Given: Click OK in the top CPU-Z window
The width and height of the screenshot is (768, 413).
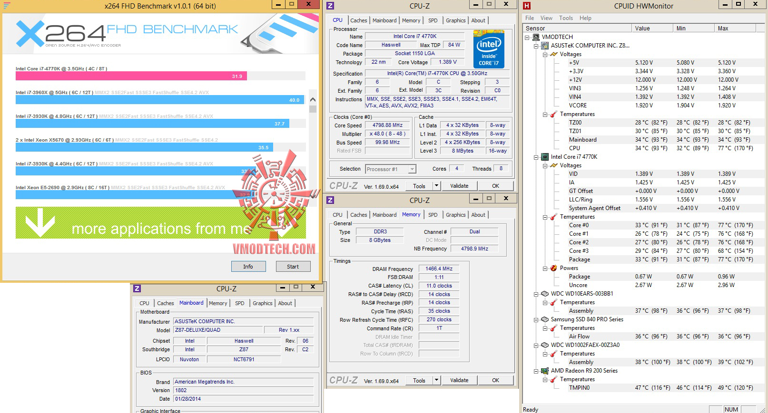Looking at the screenshot, I should pos(495,186).
